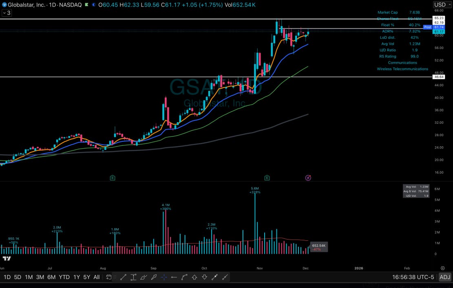Viewport: 453px width, 288px height.
Task: Click the RS Rating 99.0 value
Action: 414,56
